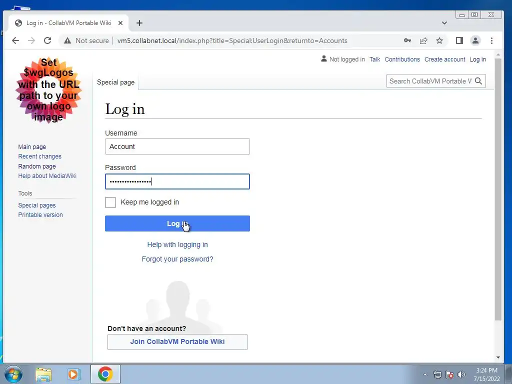Image resolution: width=512 pixels, height=384 pixels.
Task: Open the saved passwords key icon
Action: click(407, 40)
